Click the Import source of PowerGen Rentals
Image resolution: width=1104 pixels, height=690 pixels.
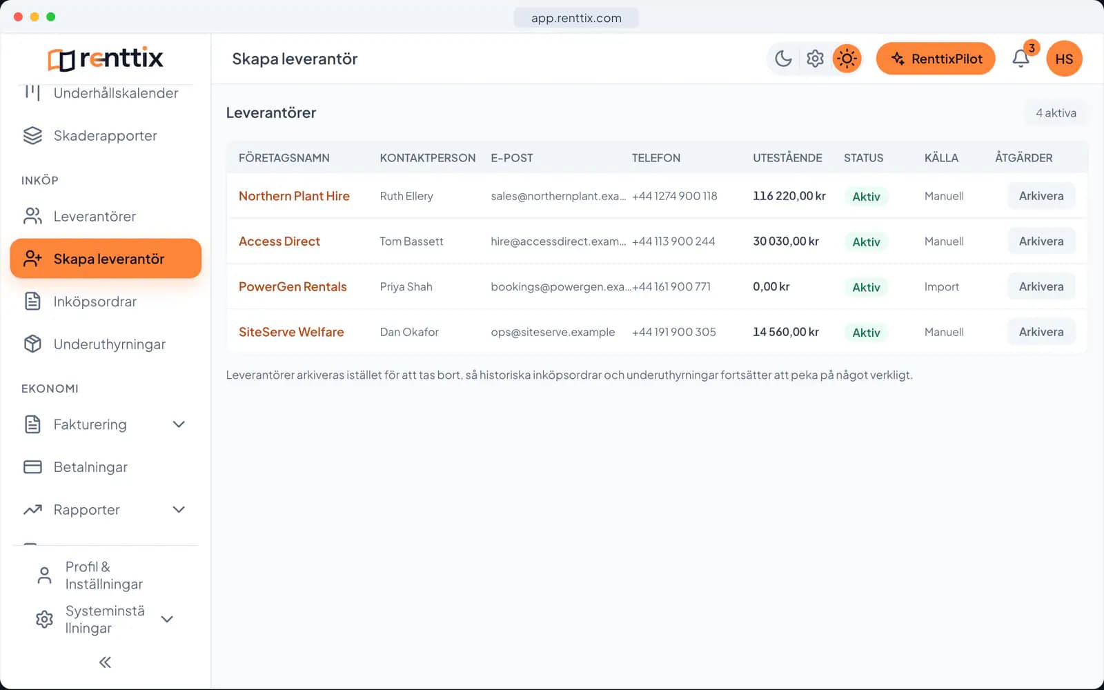(x=942, y=287)
